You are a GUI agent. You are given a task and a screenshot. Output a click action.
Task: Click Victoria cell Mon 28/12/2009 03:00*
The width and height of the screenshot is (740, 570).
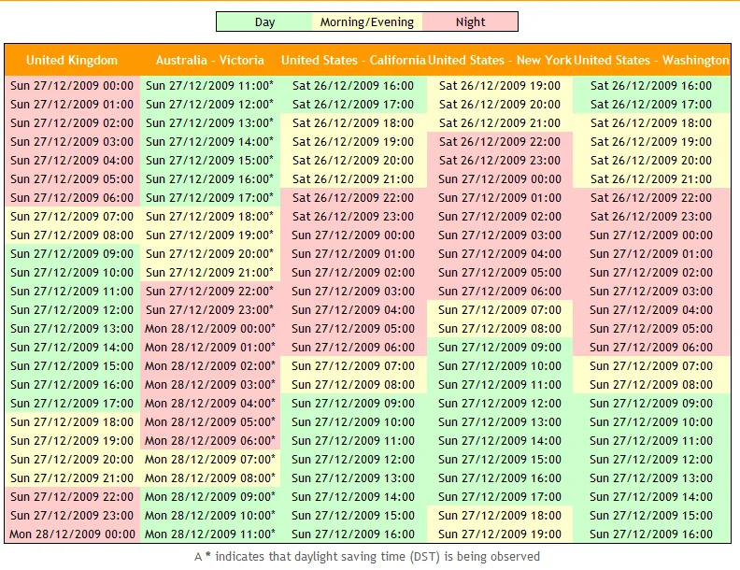coord(210,385)
